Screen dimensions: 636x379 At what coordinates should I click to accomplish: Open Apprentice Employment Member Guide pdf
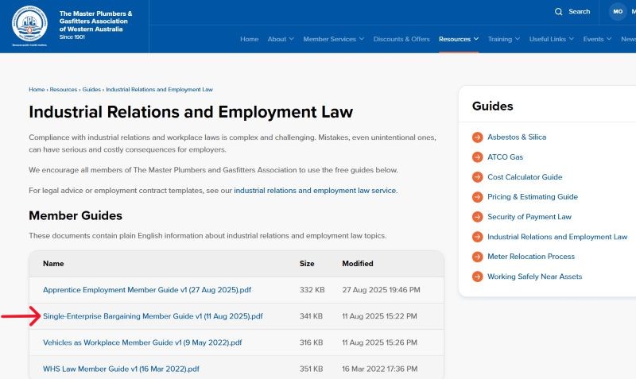pos(147,290)
